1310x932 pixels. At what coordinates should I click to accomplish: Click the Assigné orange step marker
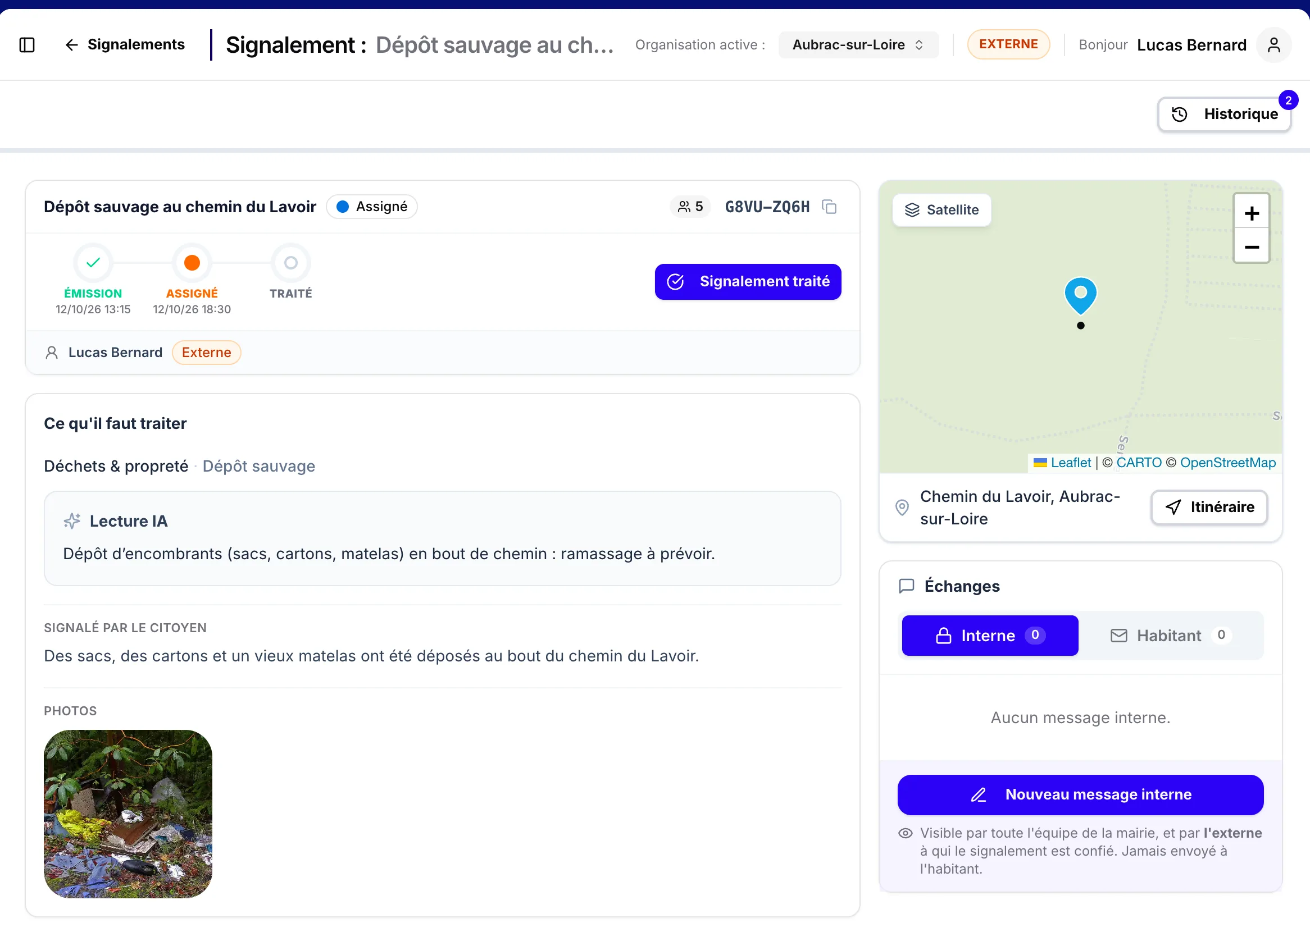(x=192, y=263)
